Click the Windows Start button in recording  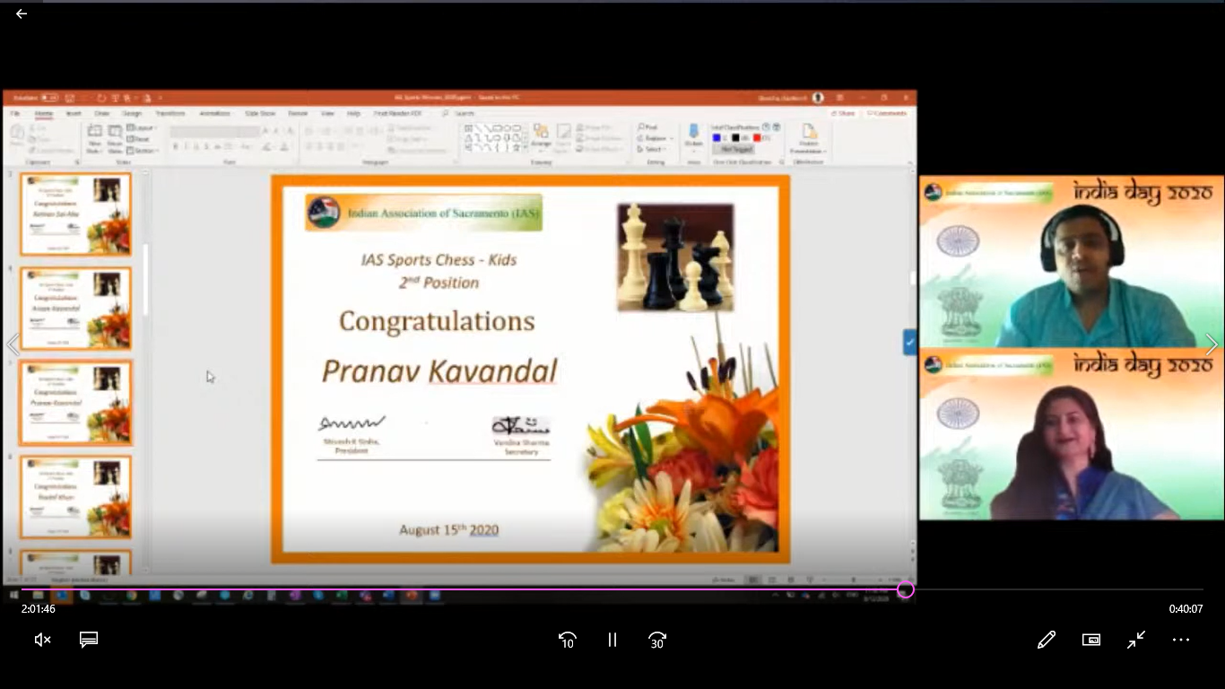point(14,595)
